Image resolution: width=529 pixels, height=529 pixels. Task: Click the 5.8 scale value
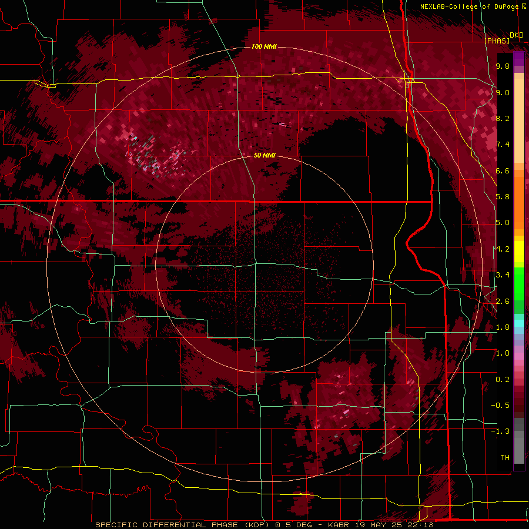pos(503,197)
